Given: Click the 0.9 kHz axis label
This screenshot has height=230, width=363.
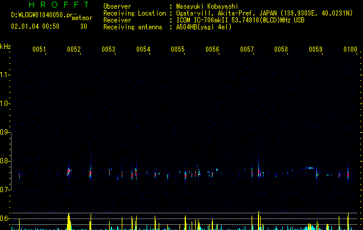Looking at the screenshot, I should pyautogui.click(x=5, y=132).
